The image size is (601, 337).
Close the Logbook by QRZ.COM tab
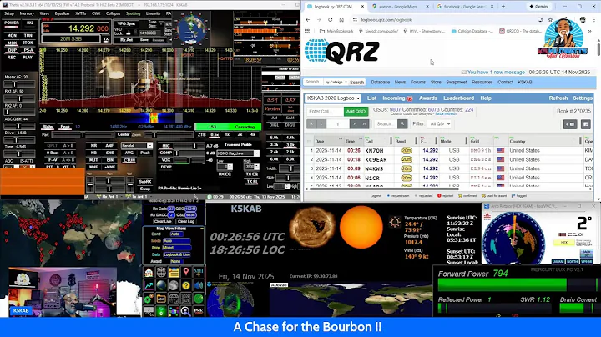[x=362, y=7]
